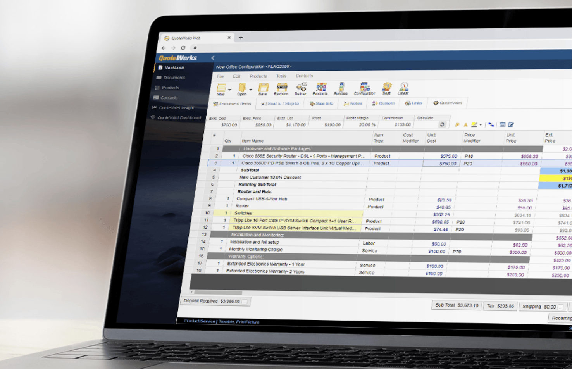Click the Open folder toolbar icon
This screenshot has width=572, height=369.
click(x=242, y=89)
